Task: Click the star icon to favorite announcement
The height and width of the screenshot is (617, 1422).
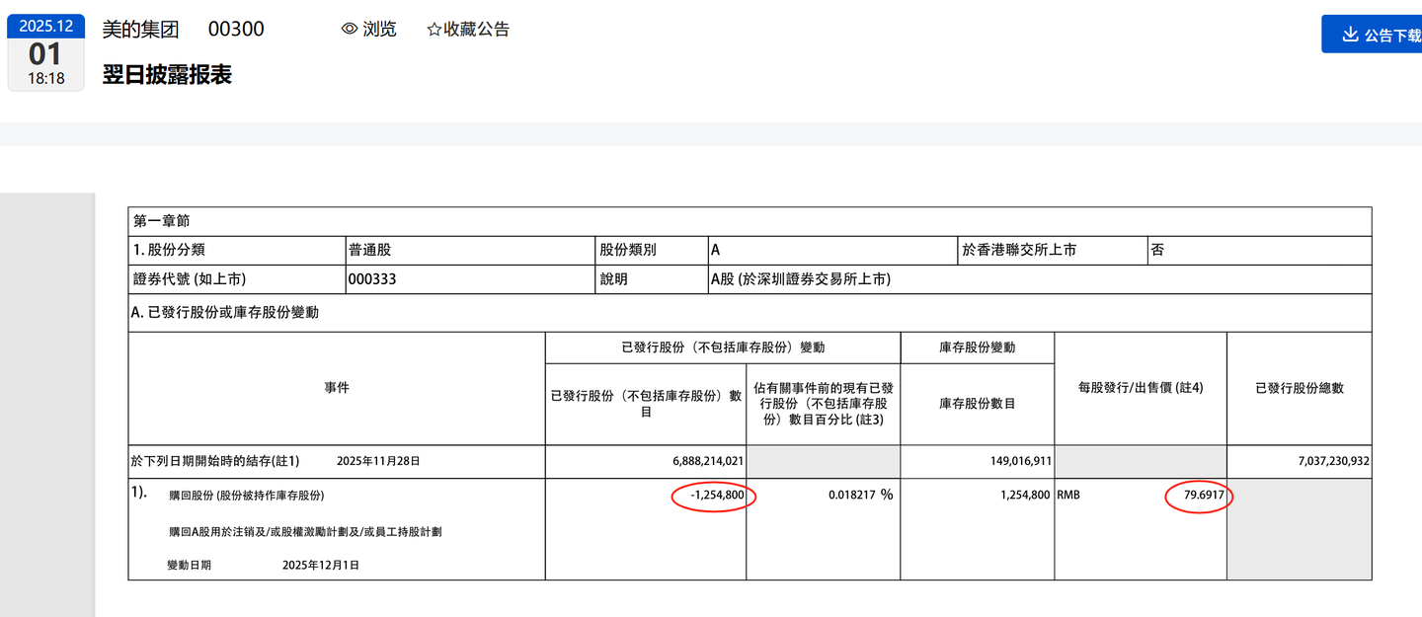Action: pyautogui.click(x=434, y=30)
